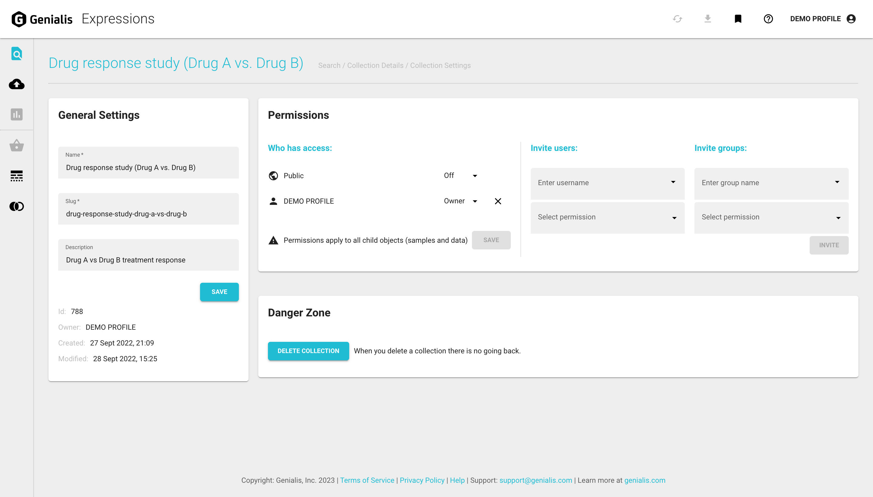This screenshot has height=497, width=873.
Task: Open the data table view icon
Action: tap(16, 176)
